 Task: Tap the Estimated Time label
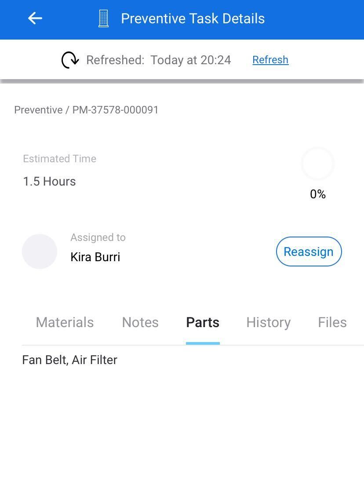pos(59,159)
